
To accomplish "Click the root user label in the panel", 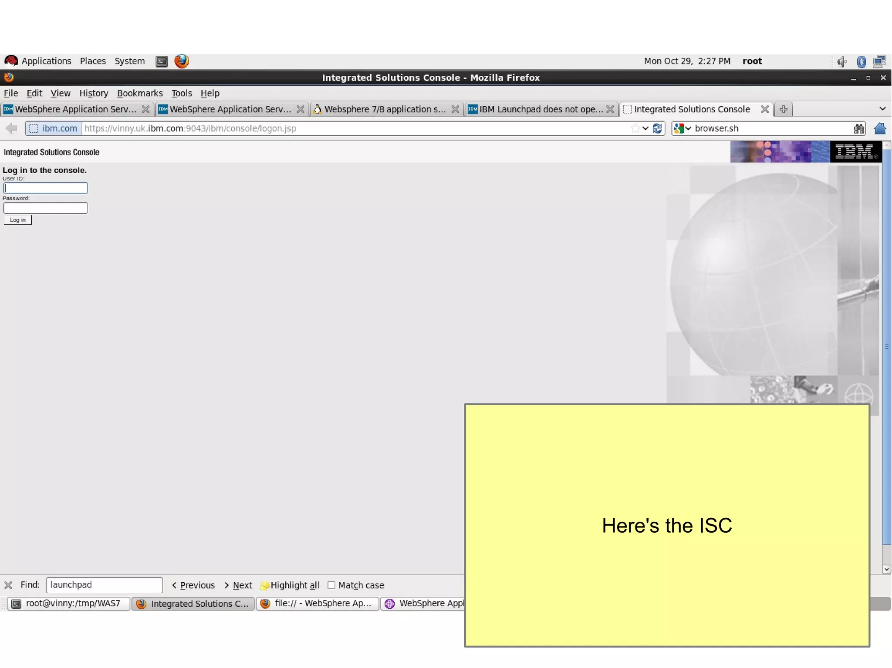I will point(752,61).
